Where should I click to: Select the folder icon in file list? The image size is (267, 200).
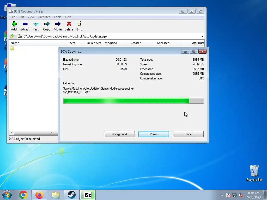(x=12, y=48)
